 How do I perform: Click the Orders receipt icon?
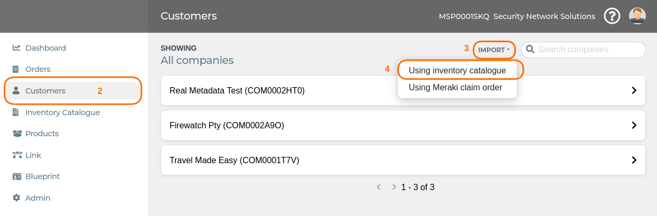[16, 69]
